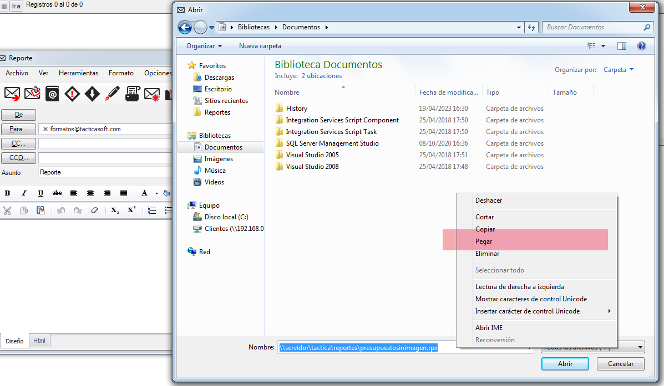Center align text in the editor
The image size is (664, 386).
(x=90, y=193)
